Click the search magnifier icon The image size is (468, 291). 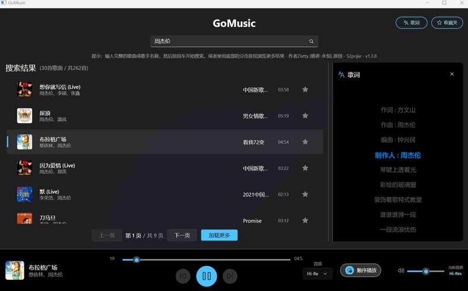click(x=311, y=41)
